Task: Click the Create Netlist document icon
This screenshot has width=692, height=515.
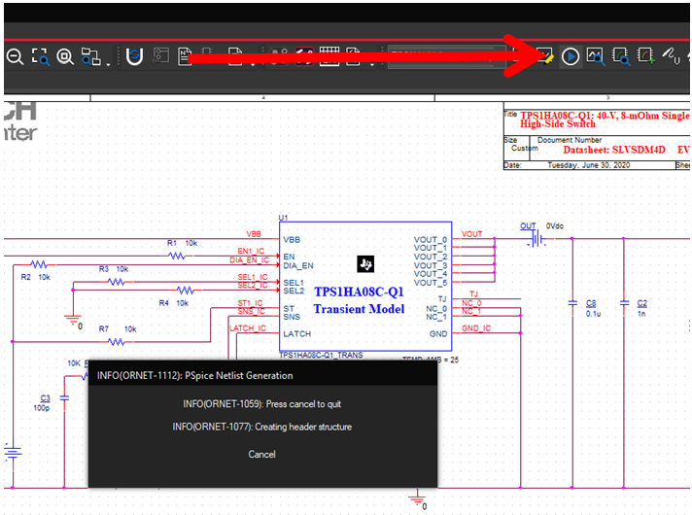Action: click(x=185, y=56)
